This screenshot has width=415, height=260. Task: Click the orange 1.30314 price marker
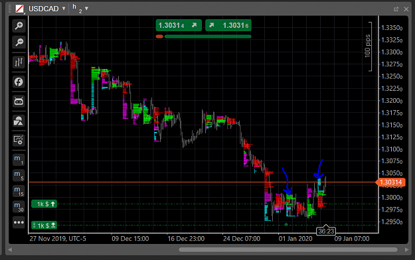point(390,182)
